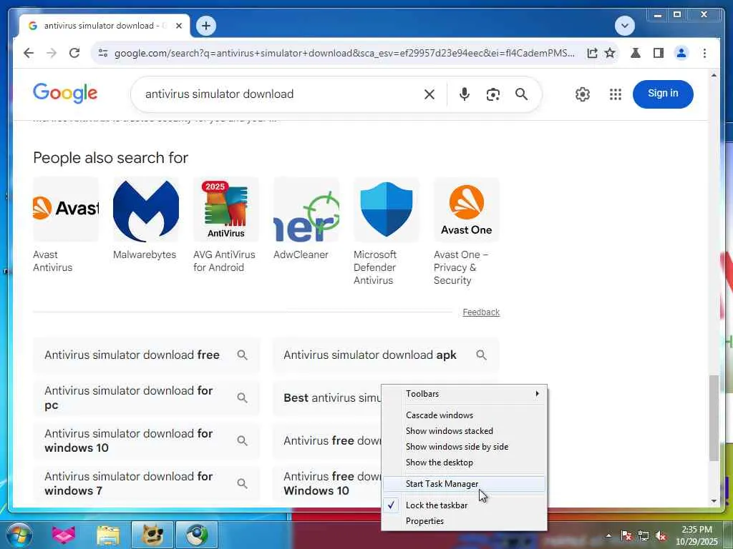Open Best antivirus simulator related search
Screen dimensions: 733x549
coord(326,397)
